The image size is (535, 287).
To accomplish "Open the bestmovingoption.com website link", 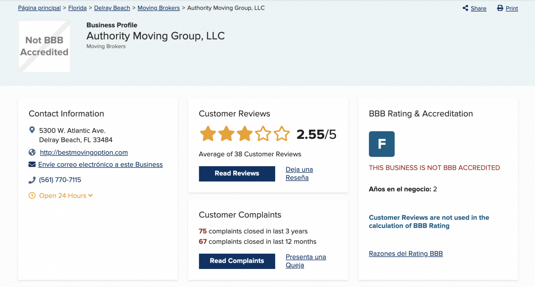I will click(84, 152).
